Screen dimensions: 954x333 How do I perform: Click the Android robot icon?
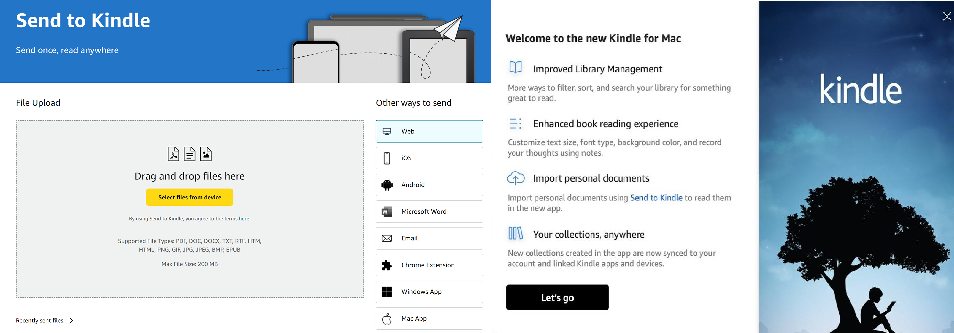(x=387, y=185)
